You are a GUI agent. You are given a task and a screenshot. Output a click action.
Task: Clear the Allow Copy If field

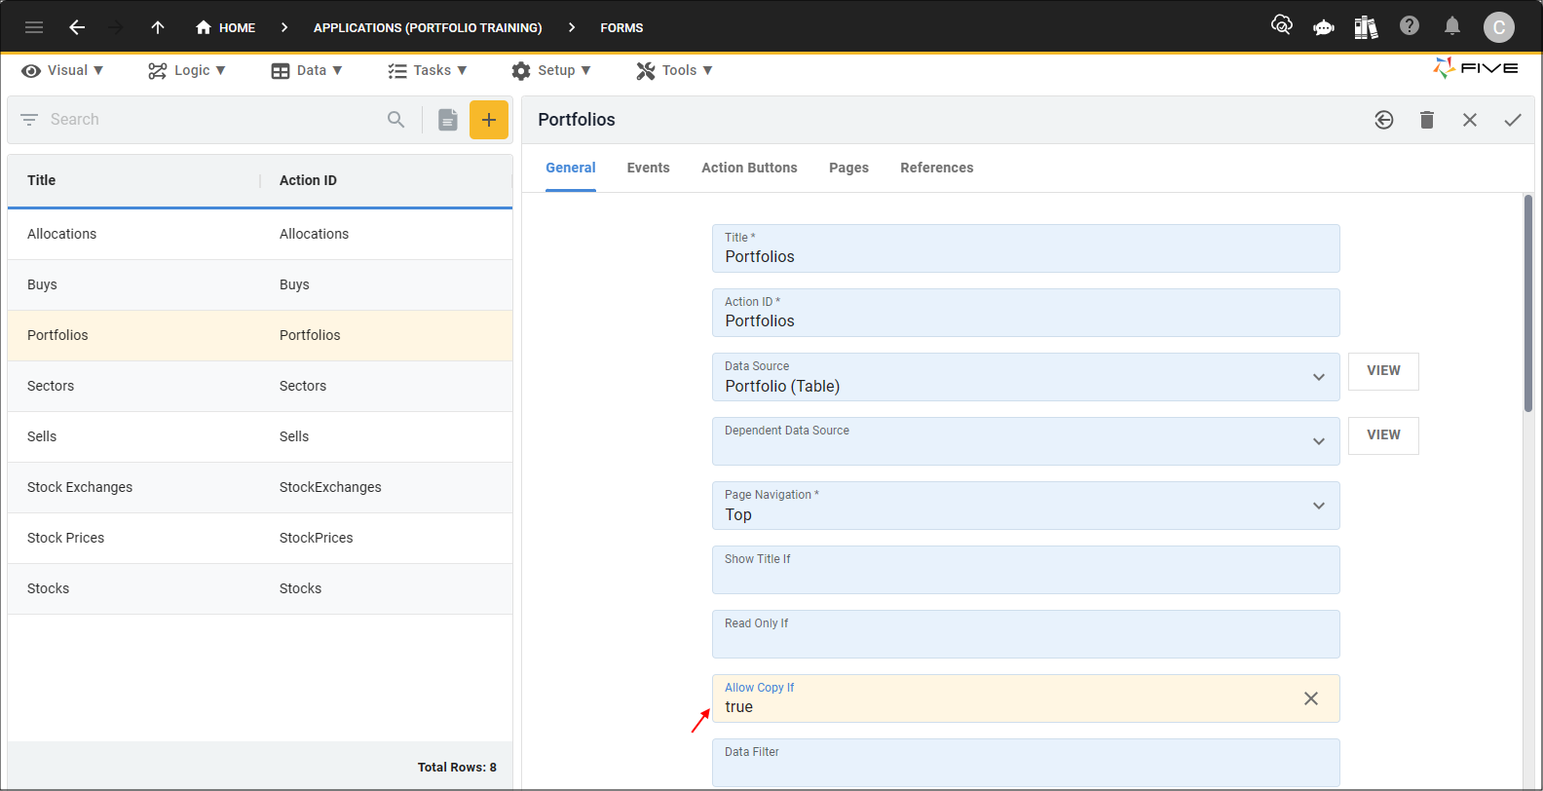click(x=1311, y=698)
